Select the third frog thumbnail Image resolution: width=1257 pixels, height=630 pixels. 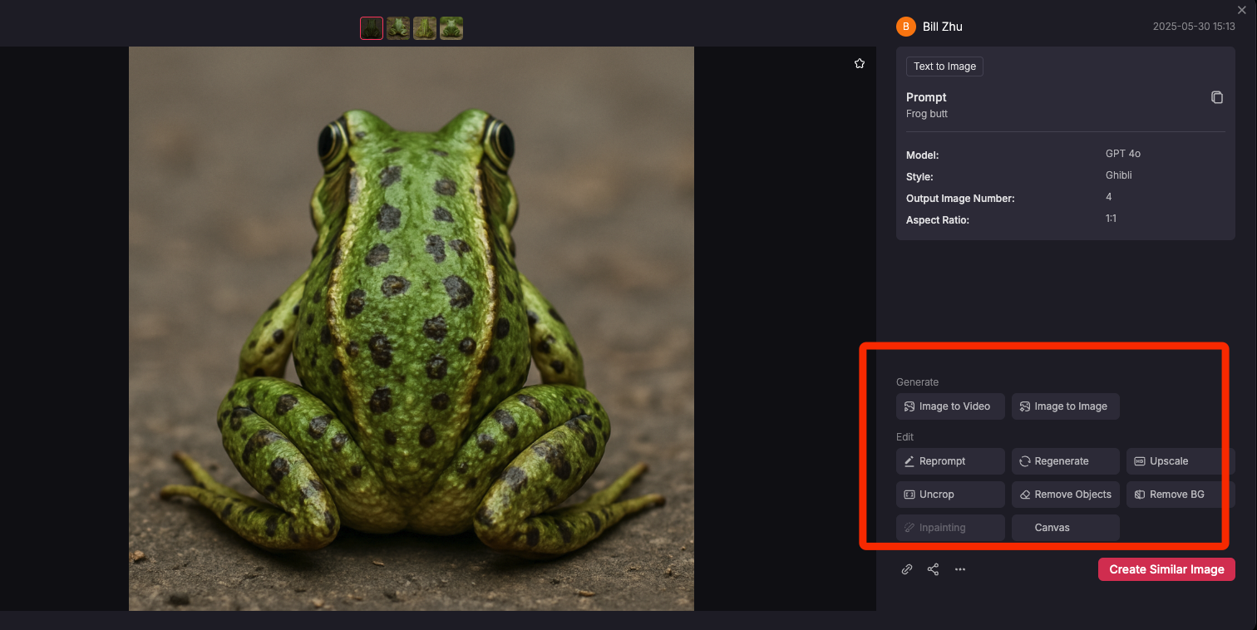pyautogui.click(x=425, y=28)
